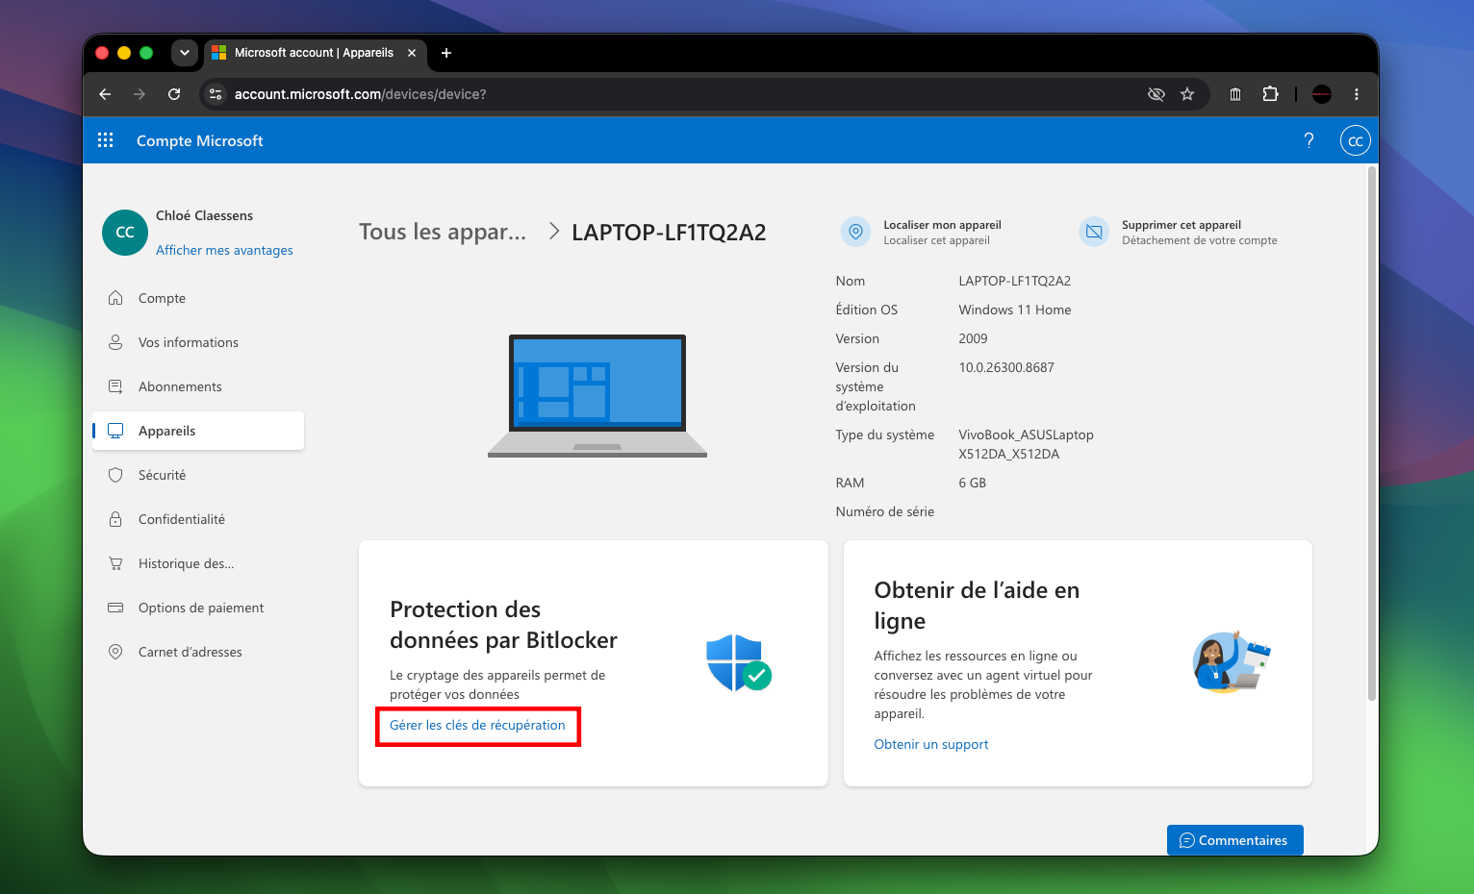Open the Commentaires feedback button
This screenshot has width=1474, height=894.
pyautogui.click(x=1234, y=840)
